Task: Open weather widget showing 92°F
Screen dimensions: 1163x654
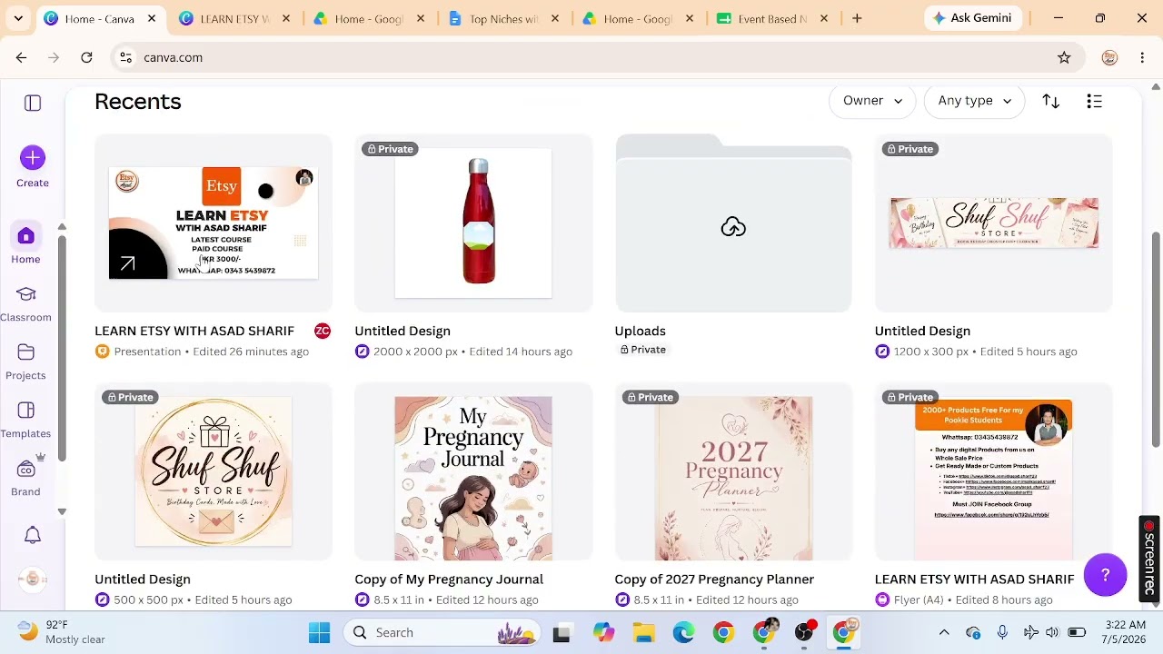Action: [62, 632]
